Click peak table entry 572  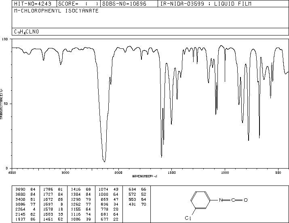132,194
